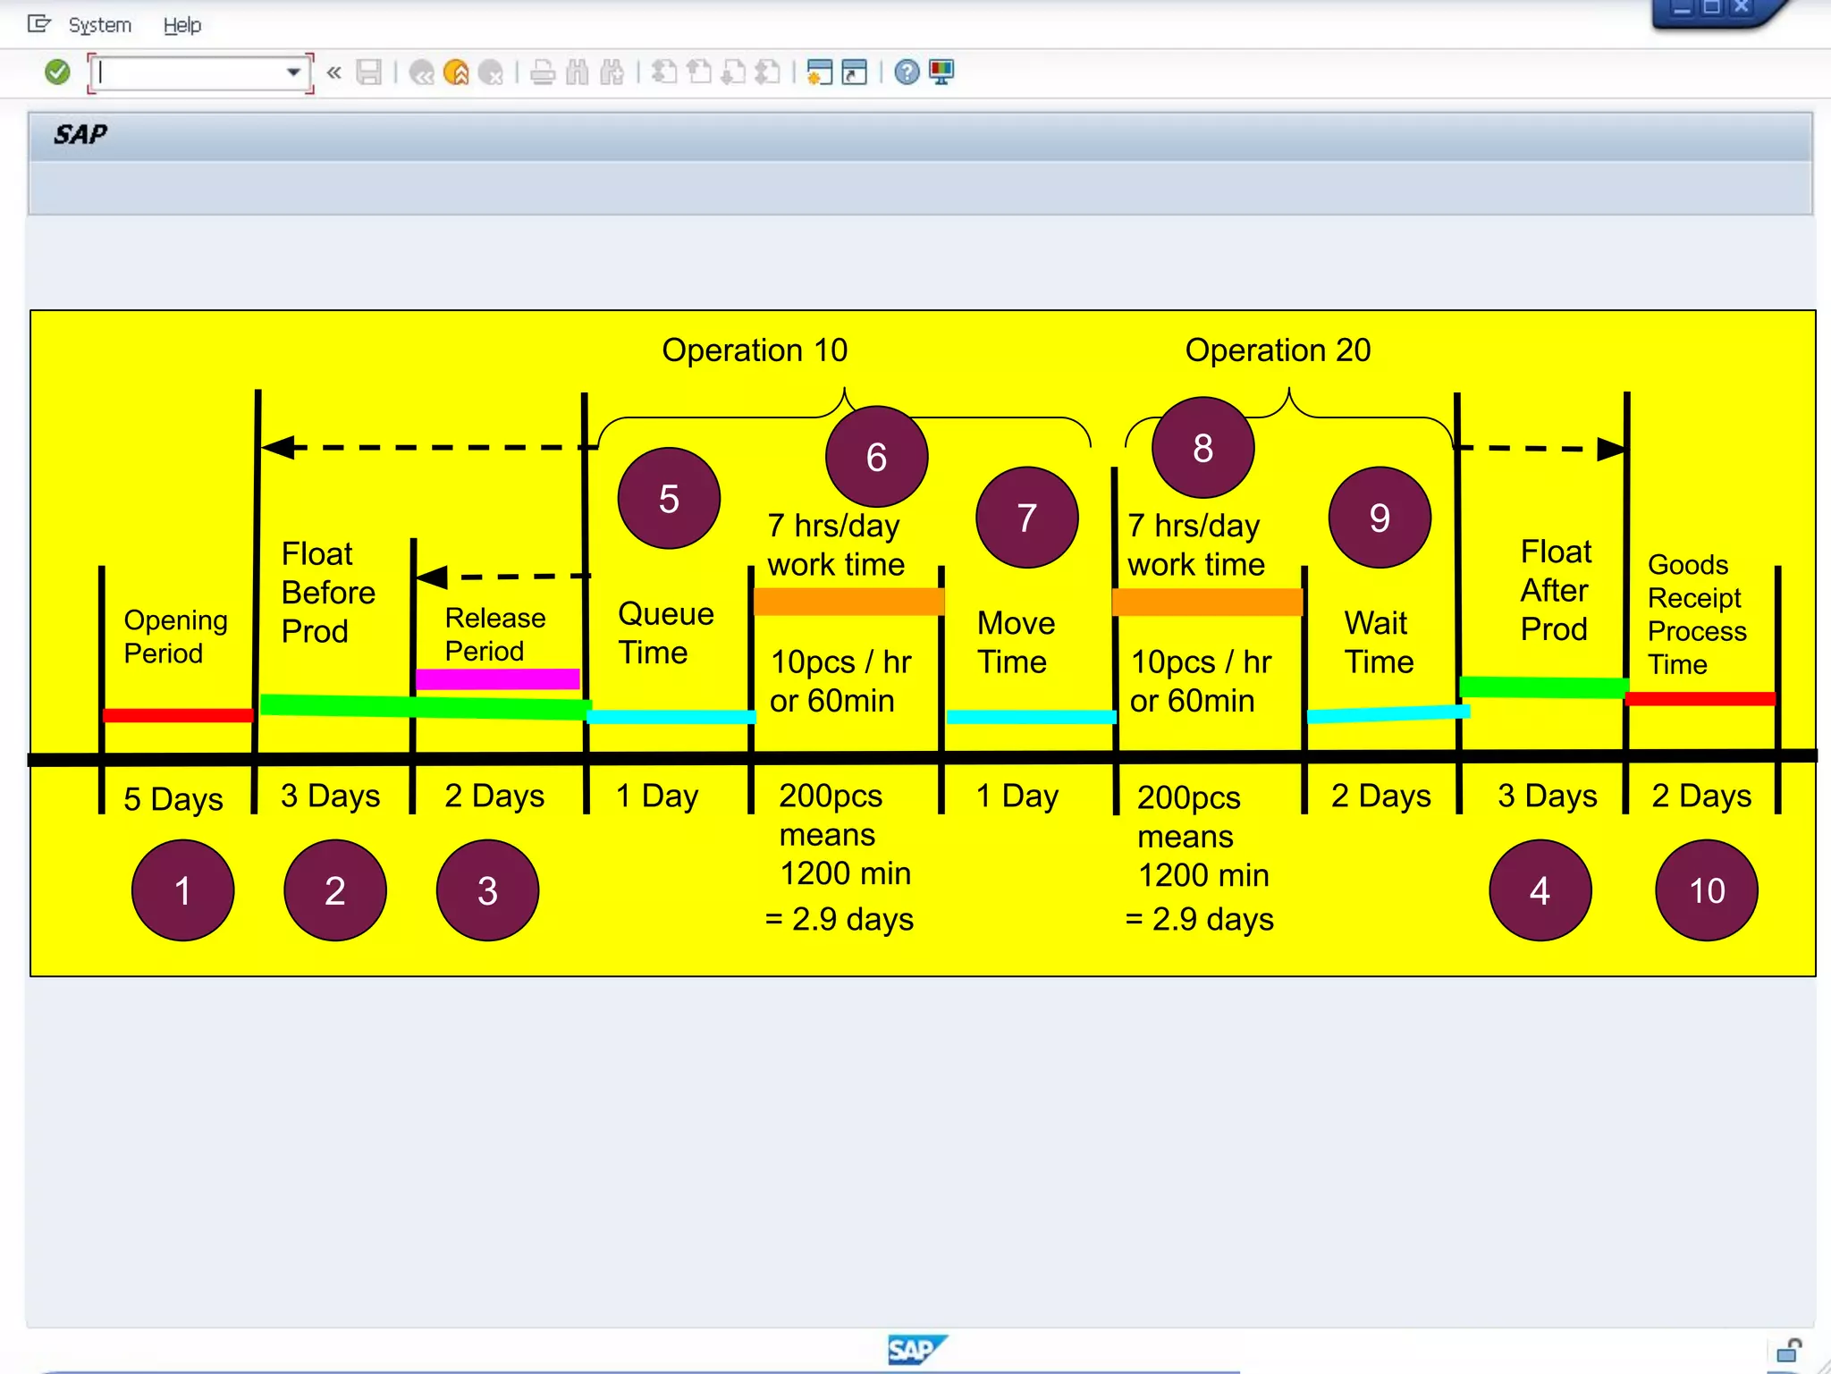1831x1374 pixels.
Task: Click the Create New Session icon
Action: [819, 72]
